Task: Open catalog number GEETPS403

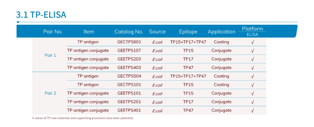Action: tap(129, 68)
